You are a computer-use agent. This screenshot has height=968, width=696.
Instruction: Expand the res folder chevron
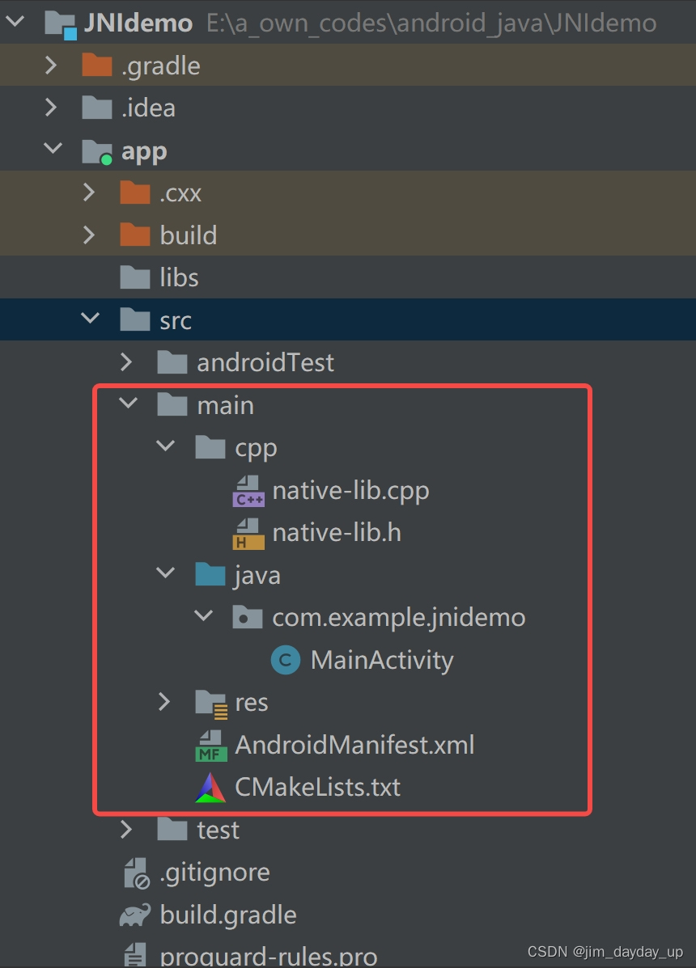click(164, 703)
